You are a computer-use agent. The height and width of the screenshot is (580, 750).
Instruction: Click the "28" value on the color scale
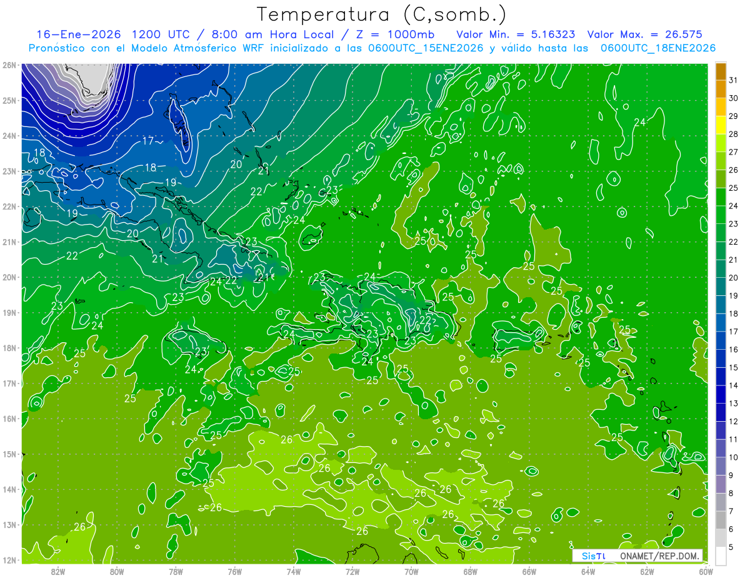tap(734, 134)
